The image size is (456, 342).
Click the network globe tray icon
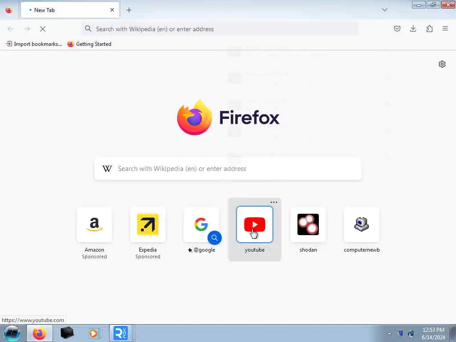click(411, 334)
